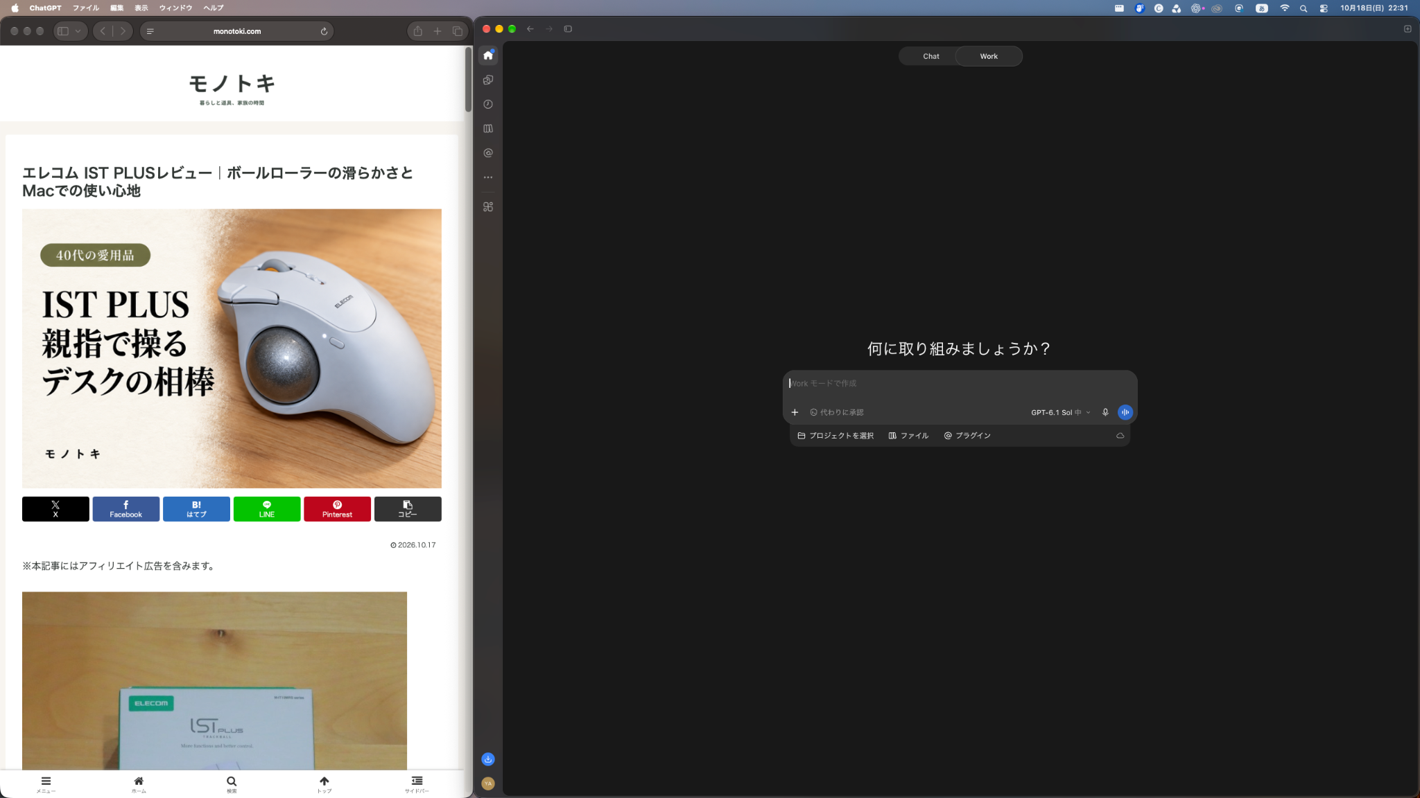Click the Safari share icon
This screenshot has width=1420, height=798.
417,31
